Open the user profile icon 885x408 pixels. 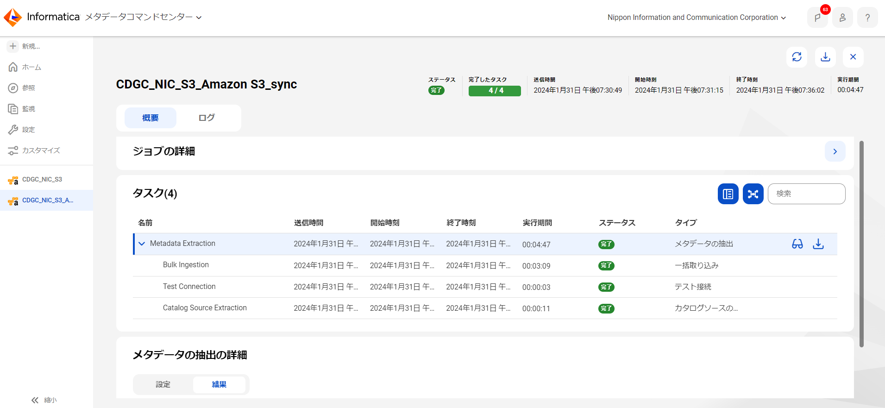(842, 18)
